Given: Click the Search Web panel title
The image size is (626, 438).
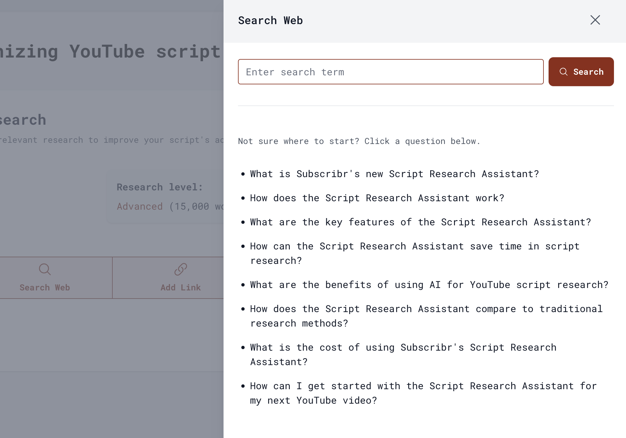Looking at the screenshot, I should click(270, 20).
